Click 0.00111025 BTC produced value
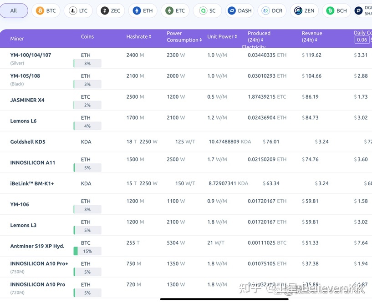This screenshot has height=303, width=372. [267, 243]
